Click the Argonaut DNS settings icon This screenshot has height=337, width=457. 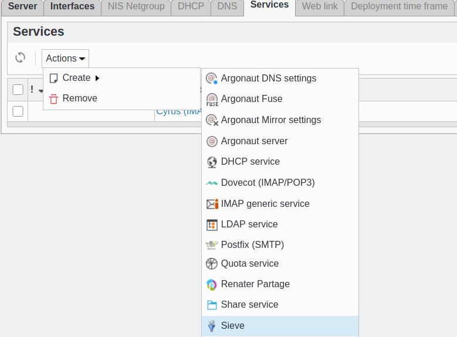[212, 79]
